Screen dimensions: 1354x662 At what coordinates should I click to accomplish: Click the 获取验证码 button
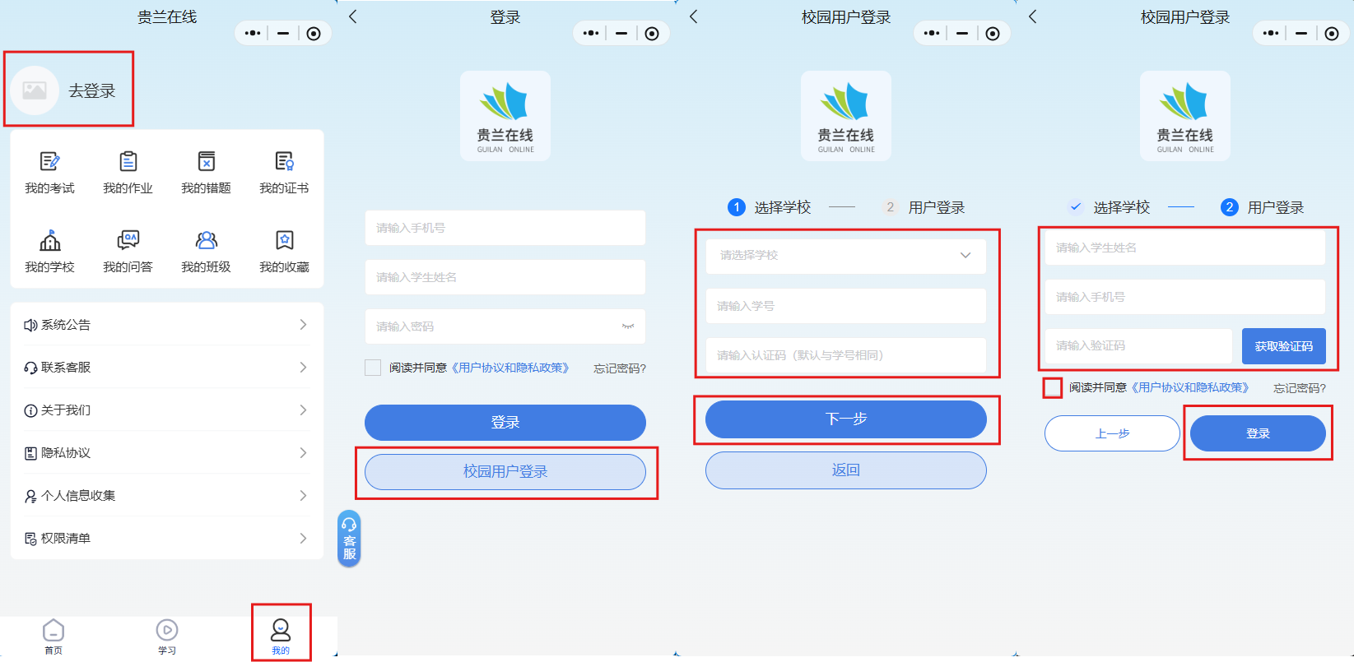click(x=1283, y=346)
